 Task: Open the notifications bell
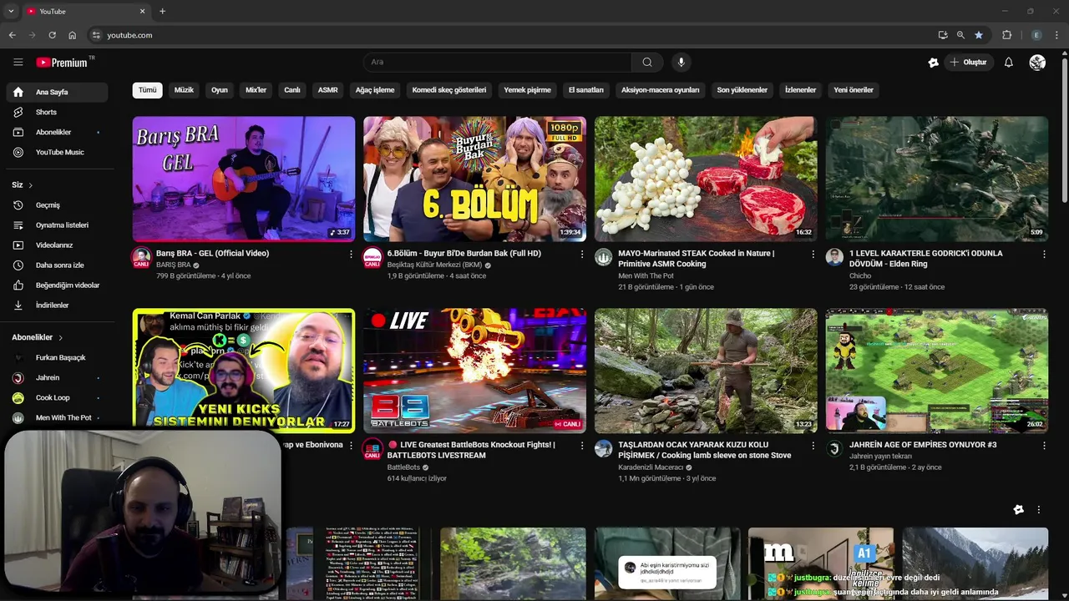click(x=1009, y=62)
